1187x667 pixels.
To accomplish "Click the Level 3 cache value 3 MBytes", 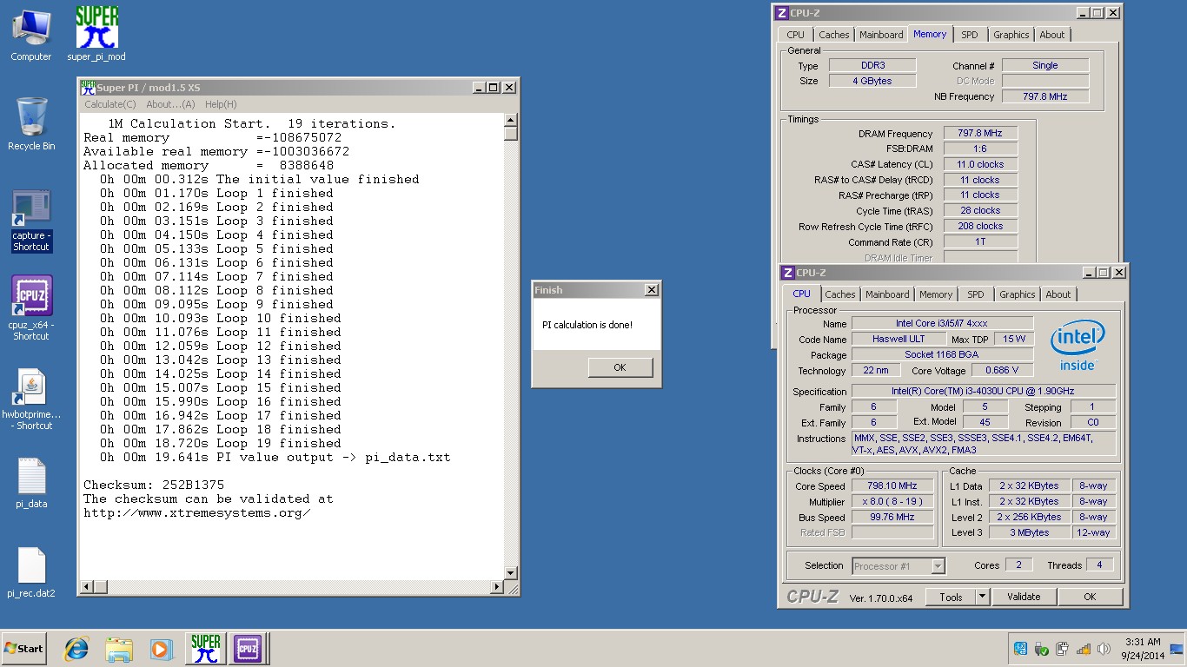I will click(x=1030, y=532).
